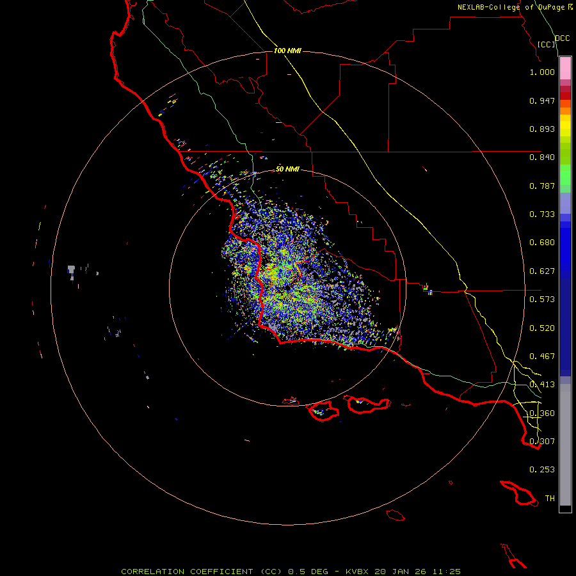Click the 20 JAN 26 11:25 timestamp
The image size is (576, 576).
coord(418,572)
